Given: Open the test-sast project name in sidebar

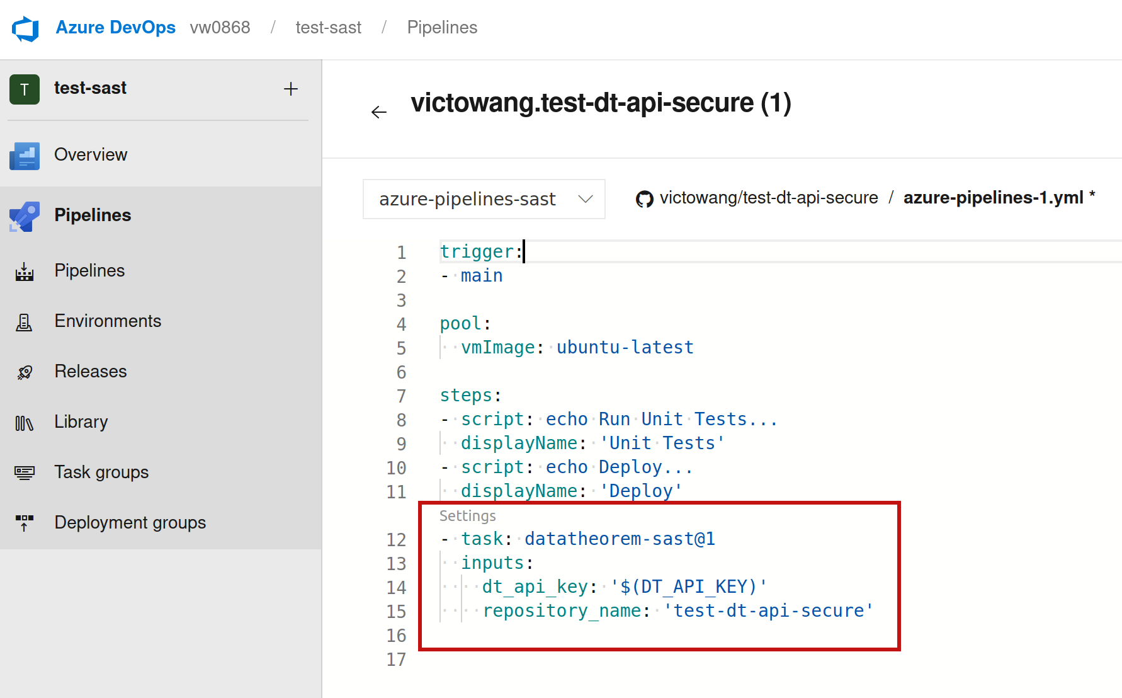Looking at the screenshot, I should (90, 88).
